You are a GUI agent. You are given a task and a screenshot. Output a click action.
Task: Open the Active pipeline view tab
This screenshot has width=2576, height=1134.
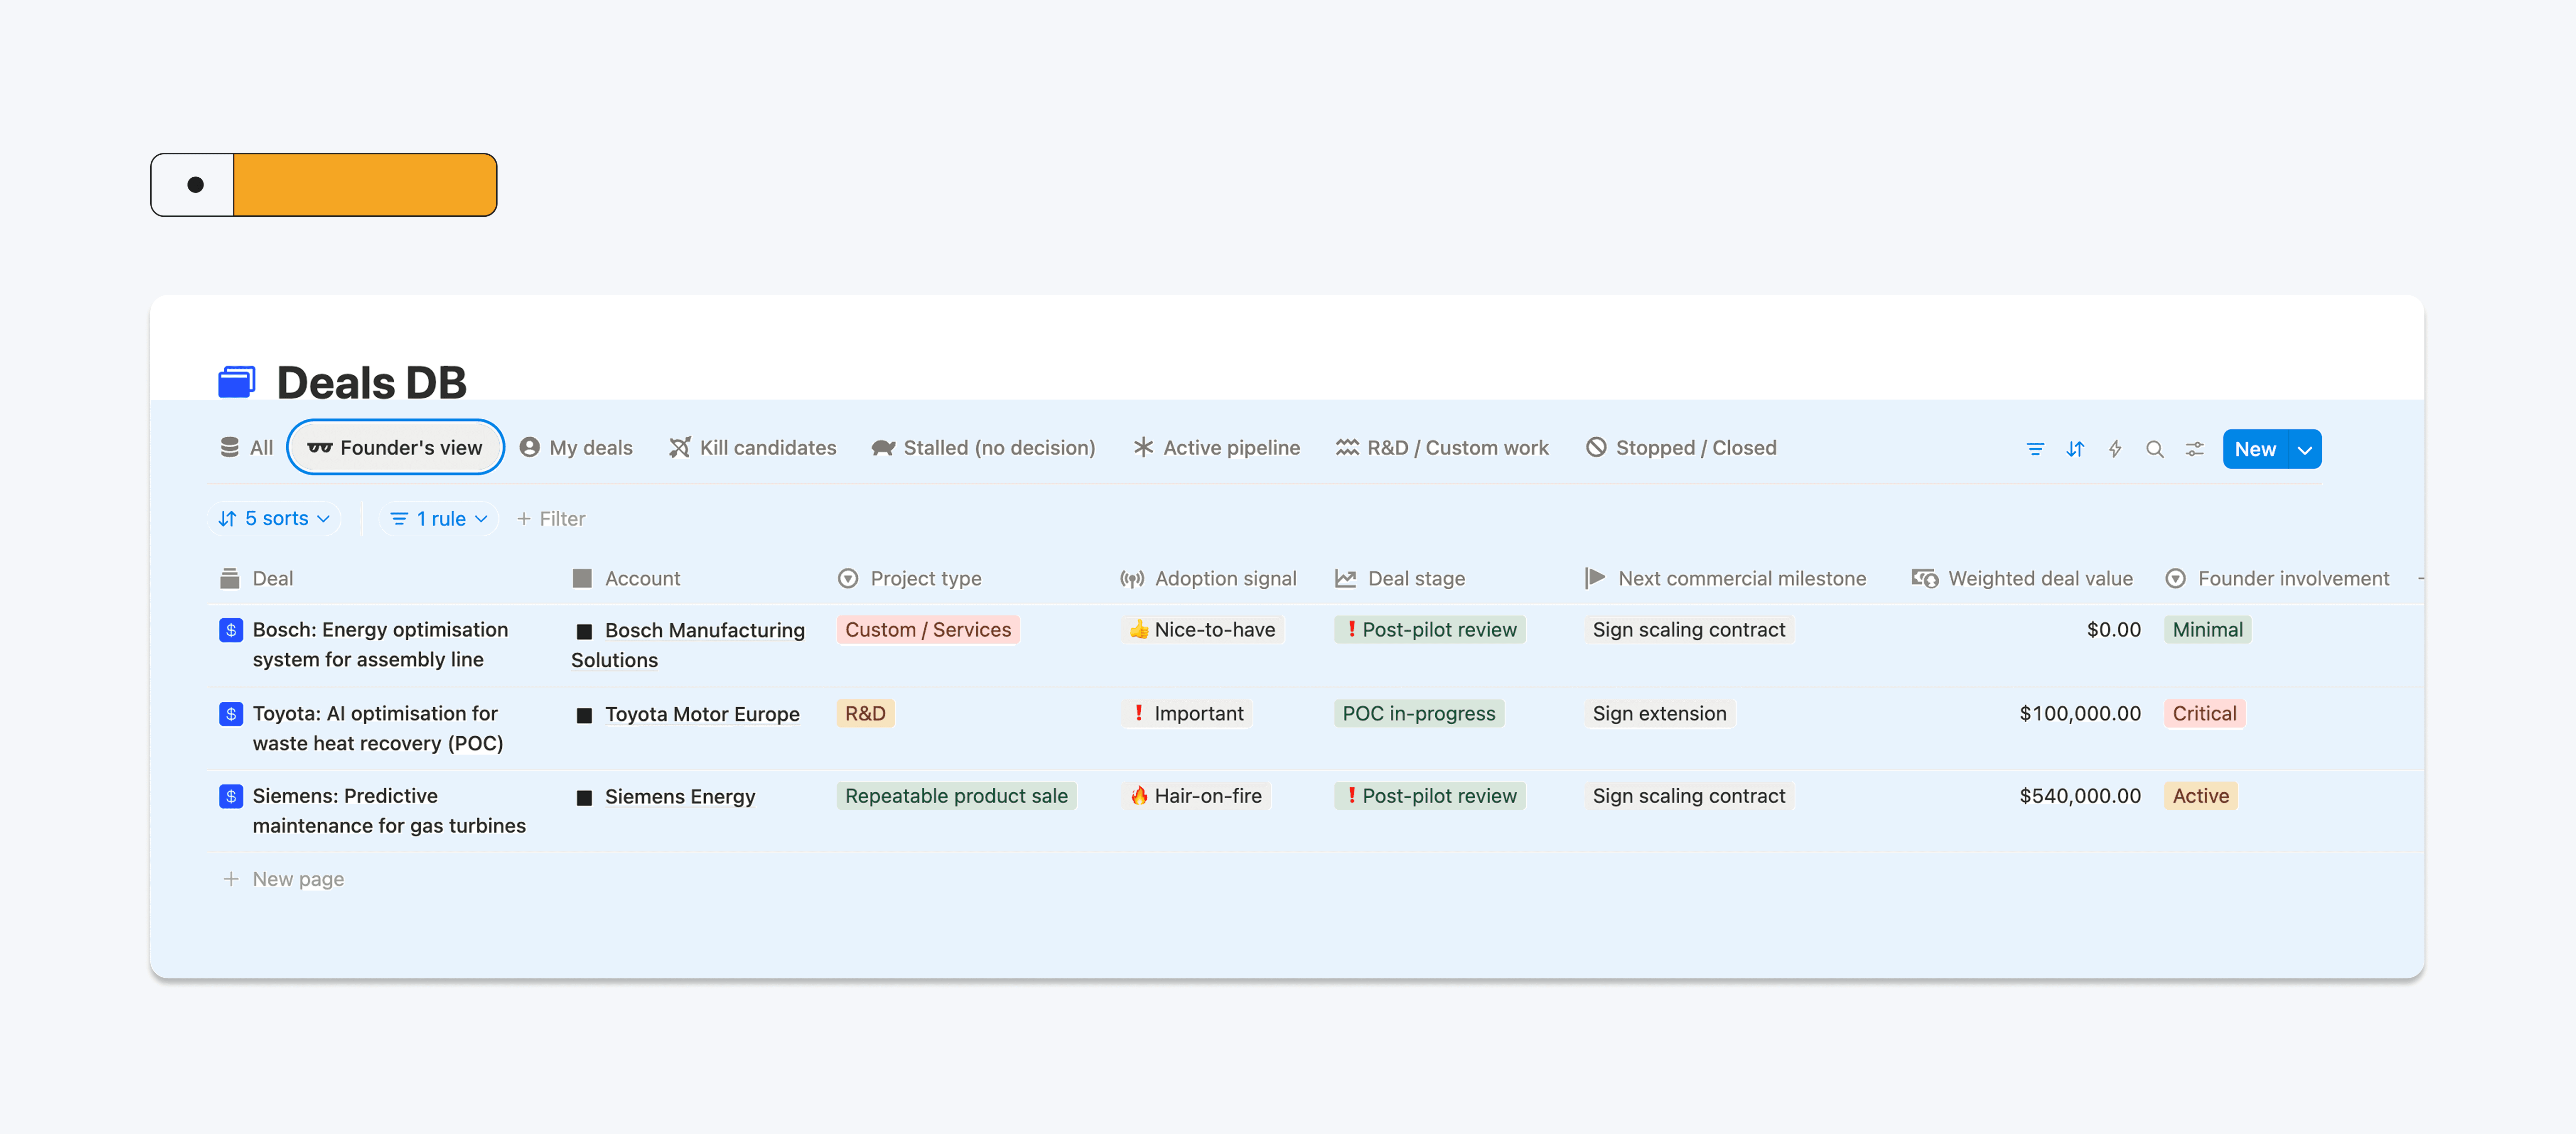(1216, 448)
